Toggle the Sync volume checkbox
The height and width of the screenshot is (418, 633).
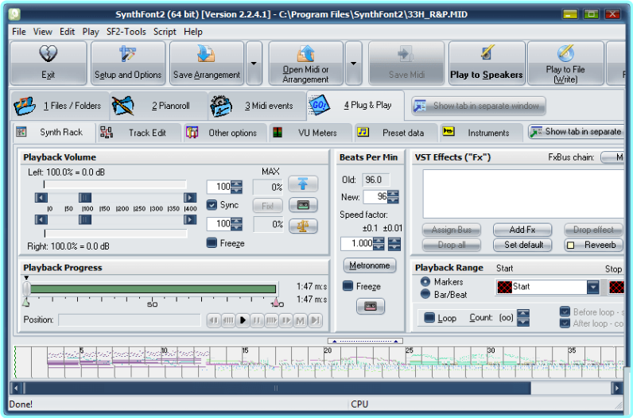212,205
